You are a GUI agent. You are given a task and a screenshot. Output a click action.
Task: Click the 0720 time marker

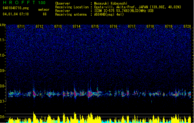187,26
